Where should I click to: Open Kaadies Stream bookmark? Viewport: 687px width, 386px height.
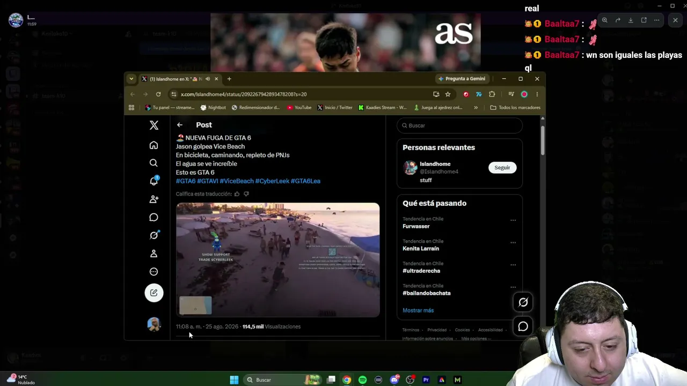click(382, 108)
